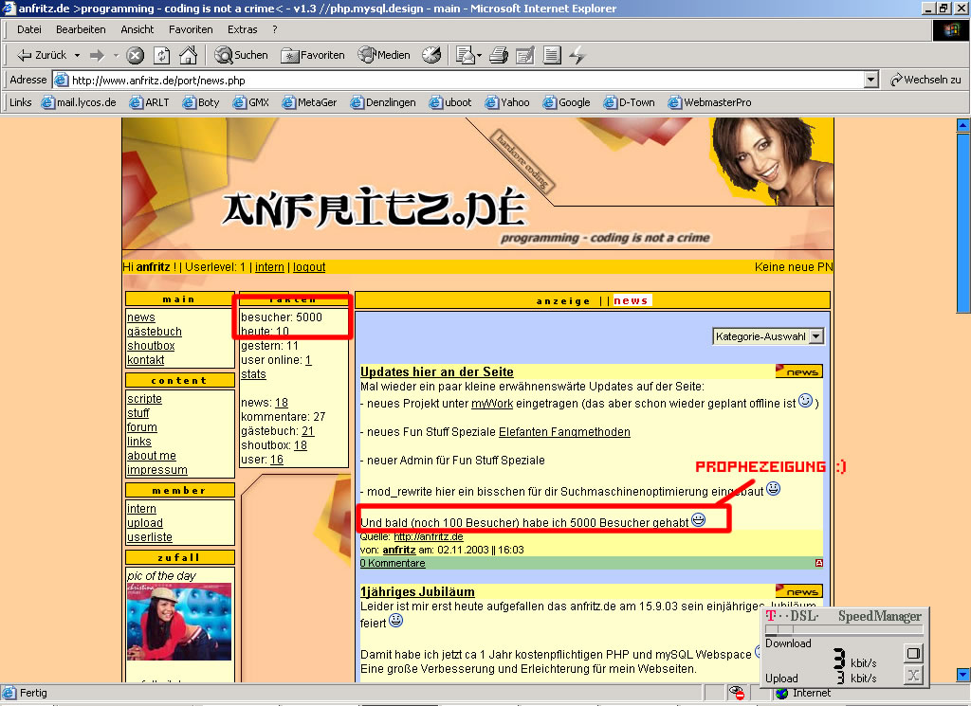Viewport: 971px width, 706px height.
Task: Open the WebmasterPro links bookmark
Action: point(709,102)
